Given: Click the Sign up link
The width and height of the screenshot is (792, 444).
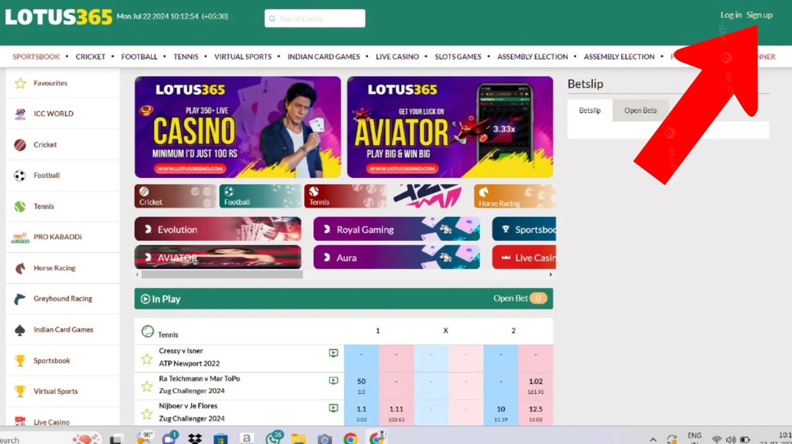Looking at the screenshot, I should click(x=759, y=15).
